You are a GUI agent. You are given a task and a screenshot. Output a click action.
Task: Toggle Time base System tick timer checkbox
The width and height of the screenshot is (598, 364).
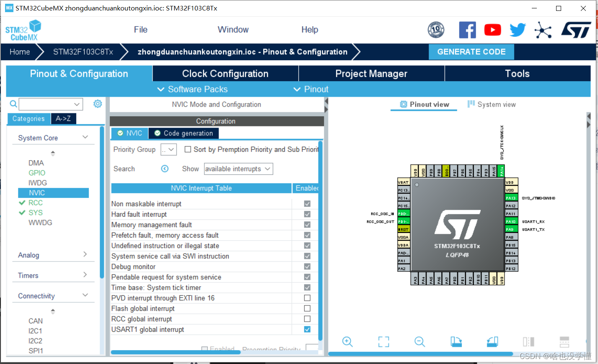point(307,287)
